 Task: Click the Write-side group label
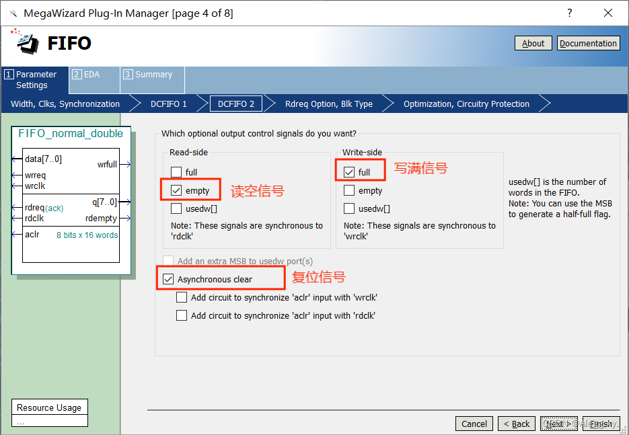362,153
